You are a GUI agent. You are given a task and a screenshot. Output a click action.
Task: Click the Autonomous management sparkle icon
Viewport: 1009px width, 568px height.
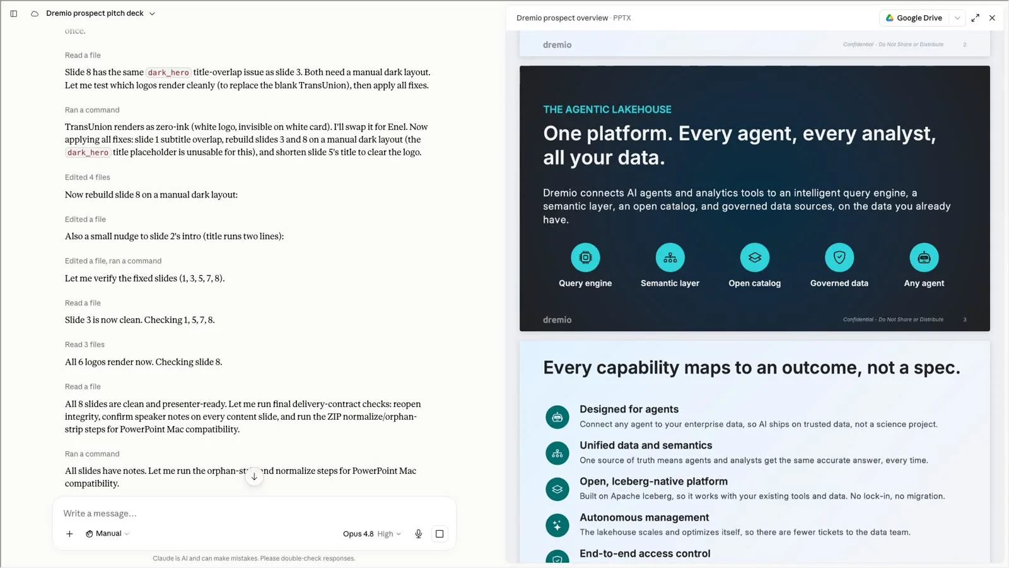557,525
